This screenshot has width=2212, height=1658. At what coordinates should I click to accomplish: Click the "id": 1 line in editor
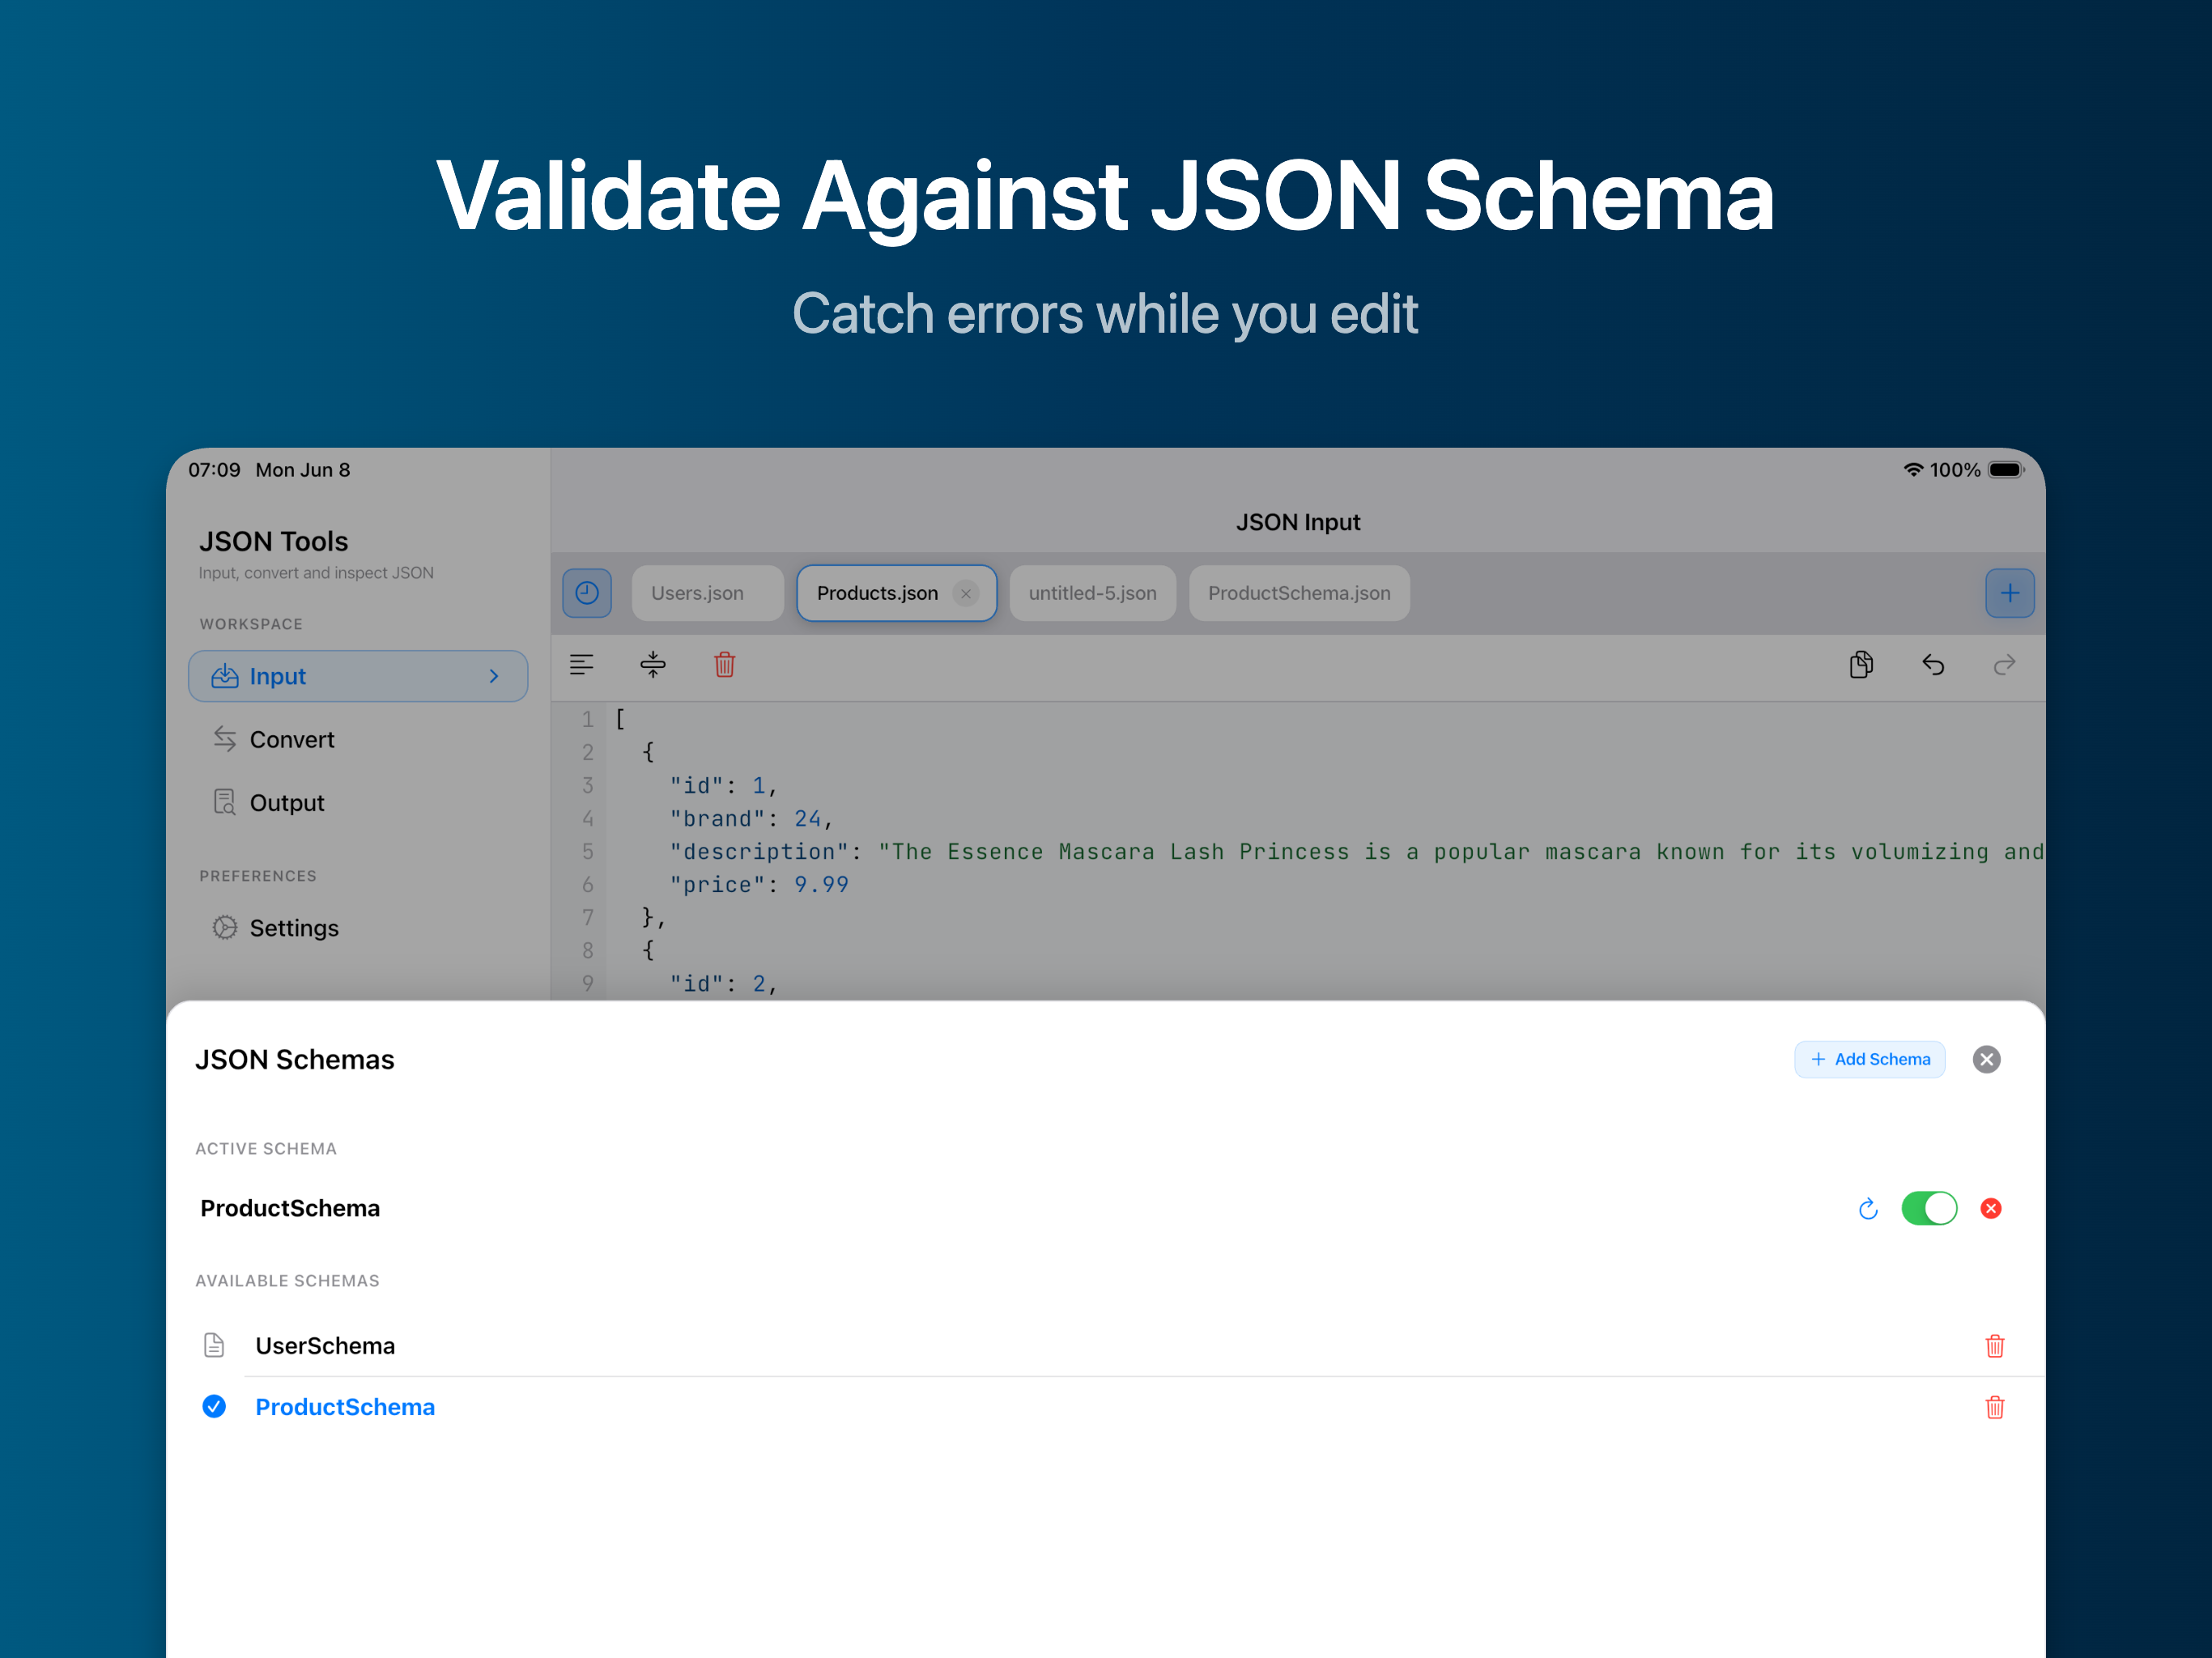(723, 786)
